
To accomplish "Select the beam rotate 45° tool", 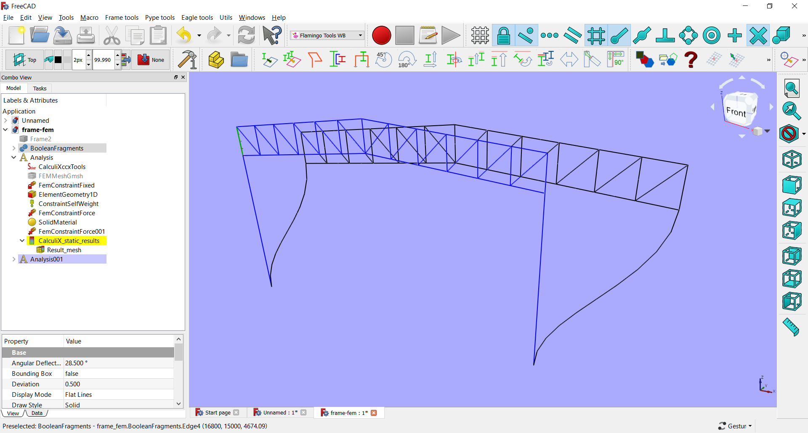I will pyautogui.click(x=383, y=59).
